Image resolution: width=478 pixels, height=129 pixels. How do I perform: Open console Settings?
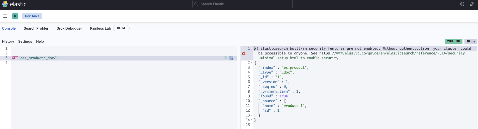click(25, 41)
